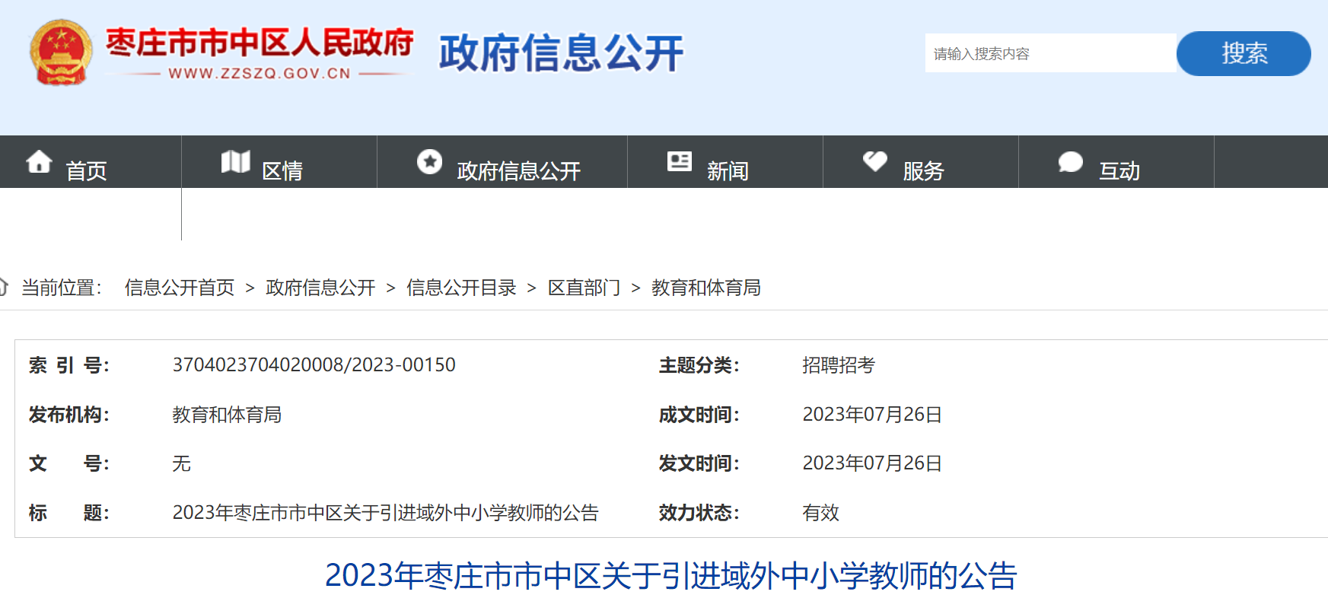The height and width of the screenshot is (614, 1328).
Task: Follow the 信息公开首页 breadcrumb link
Action: click(x=180, y=288)
